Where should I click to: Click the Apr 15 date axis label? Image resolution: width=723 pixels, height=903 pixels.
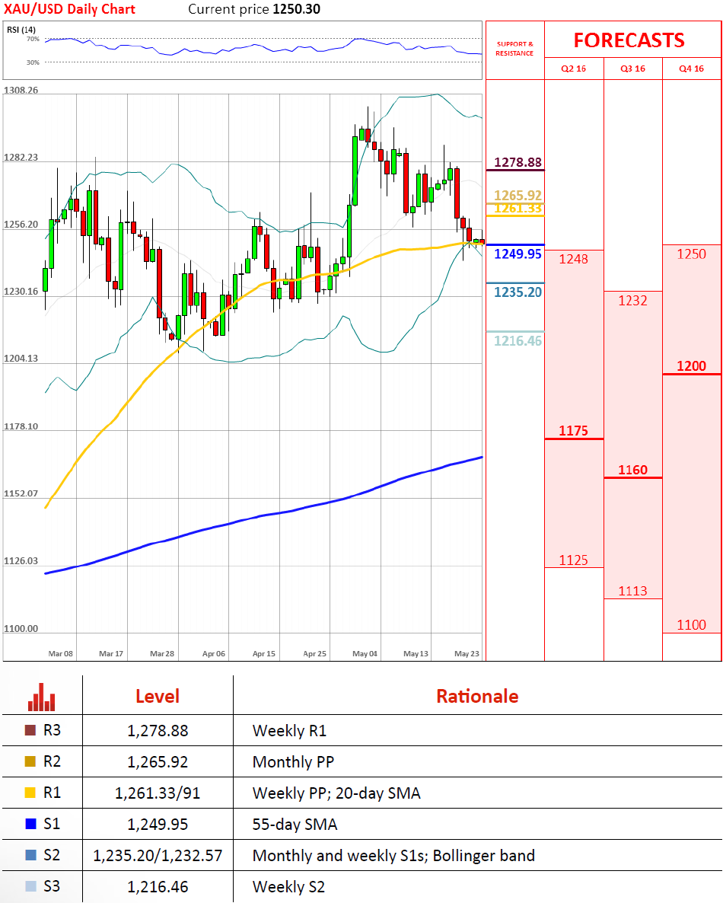263,653
